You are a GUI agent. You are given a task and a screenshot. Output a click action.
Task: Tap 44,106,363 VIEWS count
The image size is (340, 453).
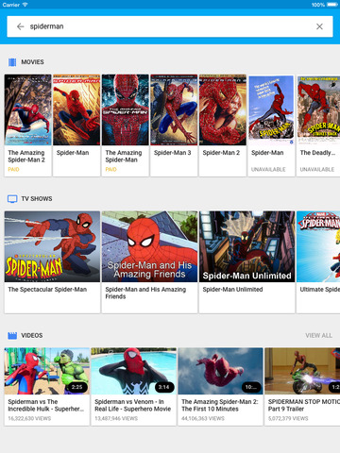tap(203, 419)
